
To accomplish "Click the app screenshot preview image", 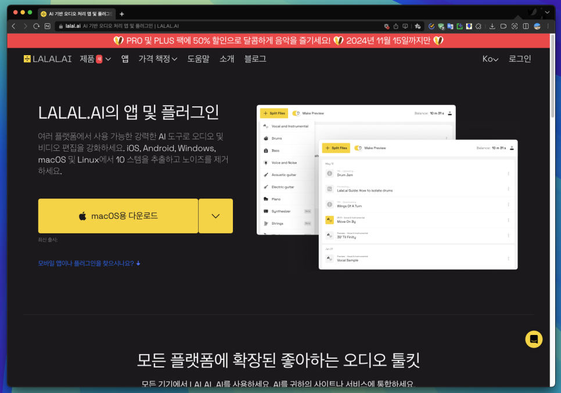I will coord(387,187).
